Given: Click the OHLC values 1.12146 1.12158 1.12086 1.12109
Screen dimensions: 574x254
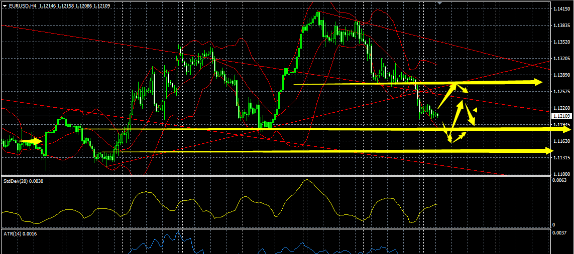Looking at the screenshot, I should 74,6.
